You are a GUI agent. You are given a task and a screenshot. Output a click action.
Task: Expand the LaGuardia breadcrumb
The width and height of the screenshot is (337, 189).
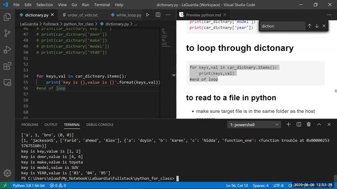29,24
